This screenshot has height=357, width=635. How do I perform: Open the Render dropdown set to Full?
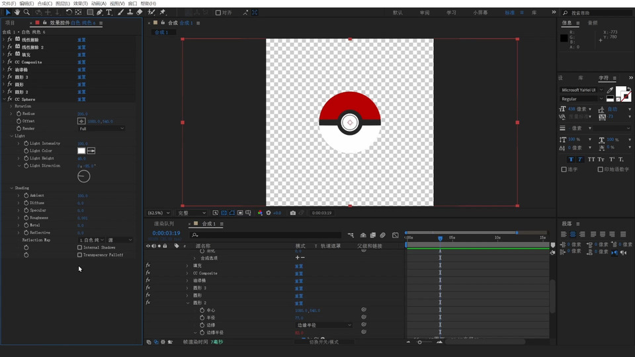tap(101, 128)
